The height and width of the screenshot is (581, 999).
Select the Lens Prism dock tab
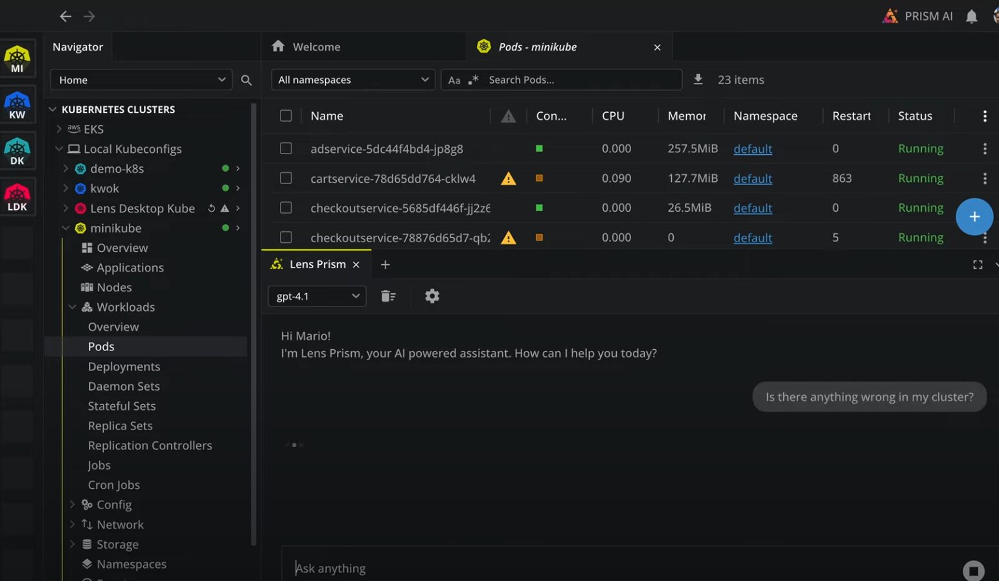316,264
